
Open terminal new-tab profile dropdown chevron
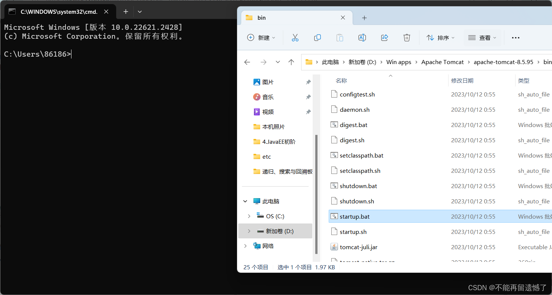(x=140, y=12)
